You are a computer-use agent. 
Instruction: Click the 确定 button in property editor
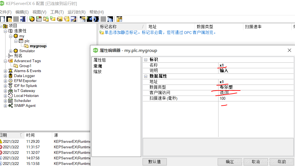[230, 162]
